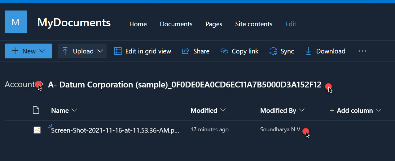The image size is (395, 161).
Task: Click the Share arrow icon
Action: pos(186,51)
